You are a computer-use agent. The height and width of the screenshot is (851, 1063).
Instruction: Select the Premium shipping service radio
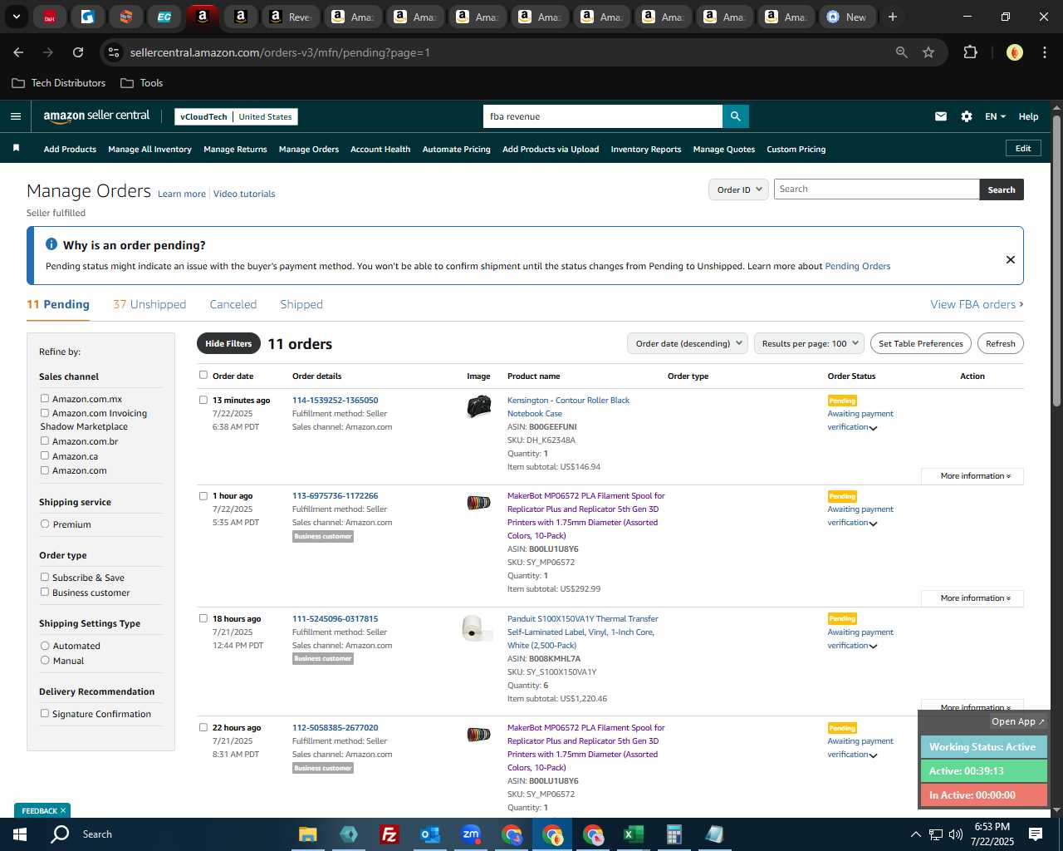[45, 524]
